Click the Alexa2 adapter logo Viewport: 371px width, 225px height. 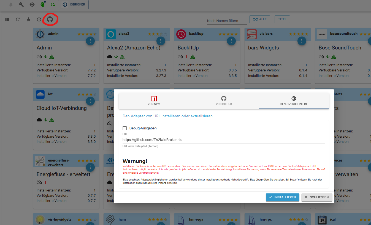(111, 34)
